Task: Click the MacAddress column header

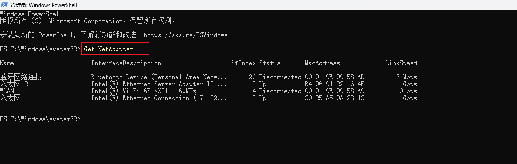Action: [x=322, y=63]
